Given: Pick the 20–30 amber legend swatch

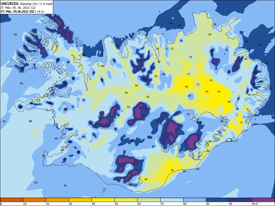Looking at the screenshot, I should tap(57, 200).
